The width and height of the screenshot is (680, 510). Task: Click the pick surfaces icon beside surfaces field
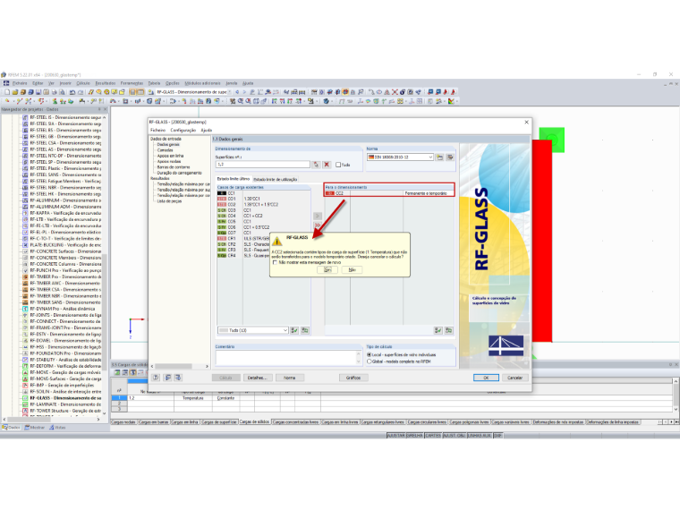click(316, 165)
